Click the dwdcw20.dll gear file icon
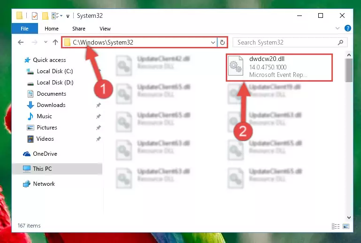361x243 pixels. point(236,66)
